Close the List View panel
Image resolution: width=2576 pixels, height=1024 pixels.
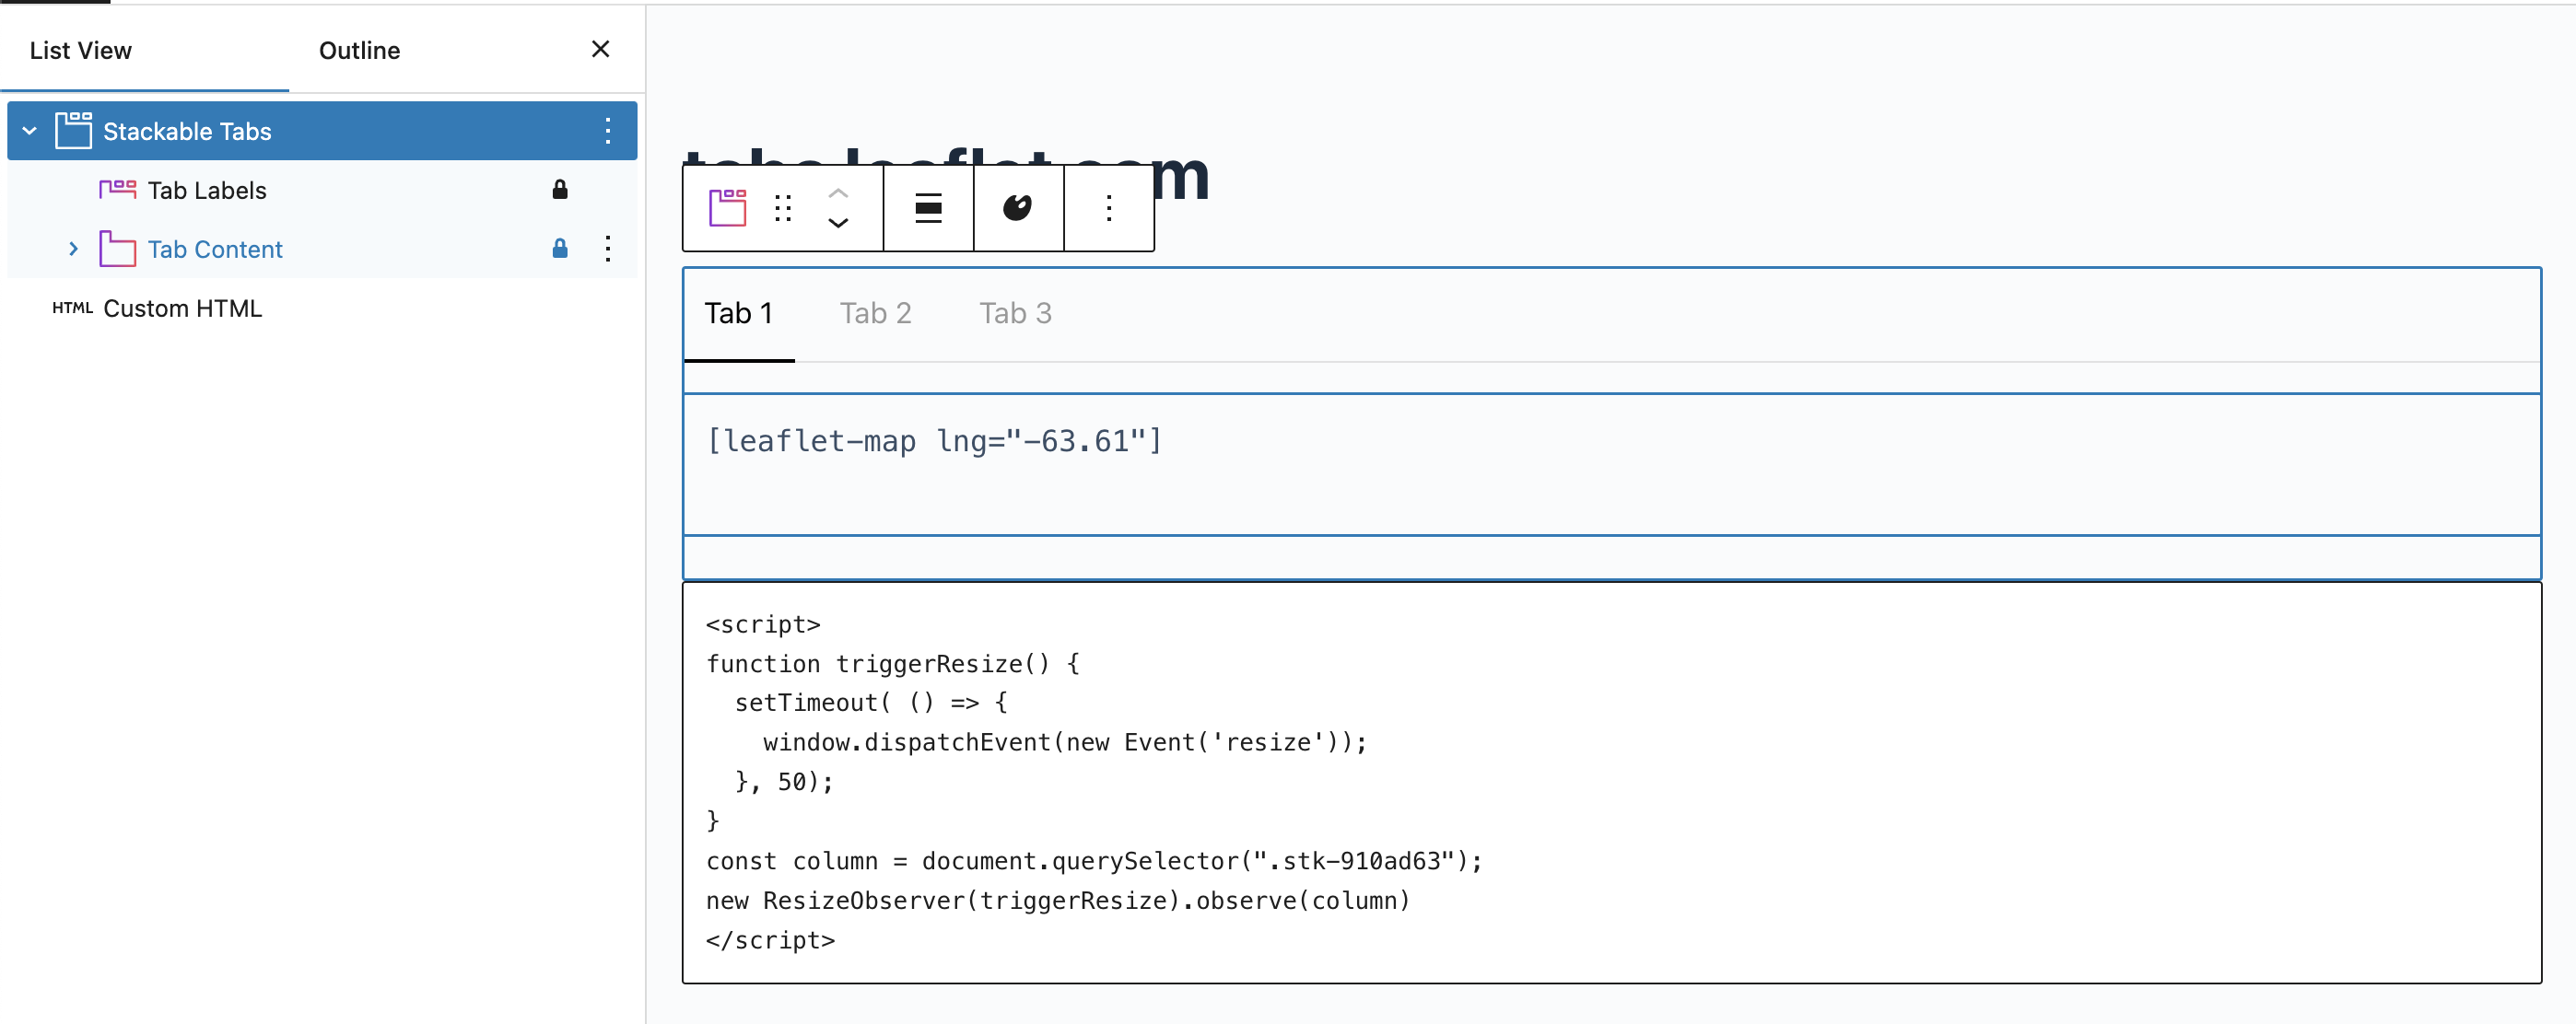click(600, 49)
